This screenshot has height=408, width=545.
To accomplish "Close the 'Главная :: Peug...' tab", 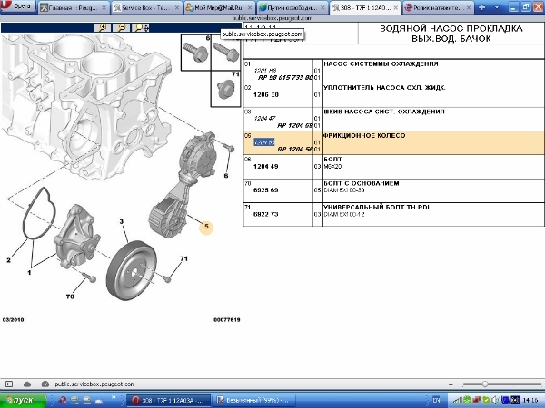I will pyautogui.click(x=104, y=7).
